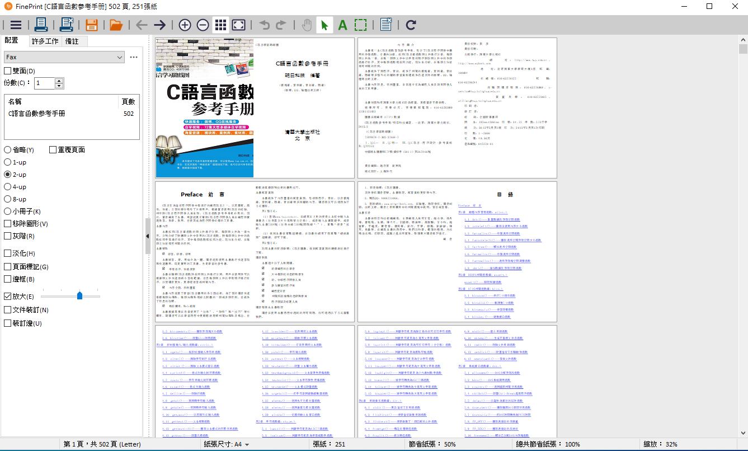The width and height of the screenshot is (748, 451).
Task: Click the Redo toolbar icon
Action: tap(281, 25)
